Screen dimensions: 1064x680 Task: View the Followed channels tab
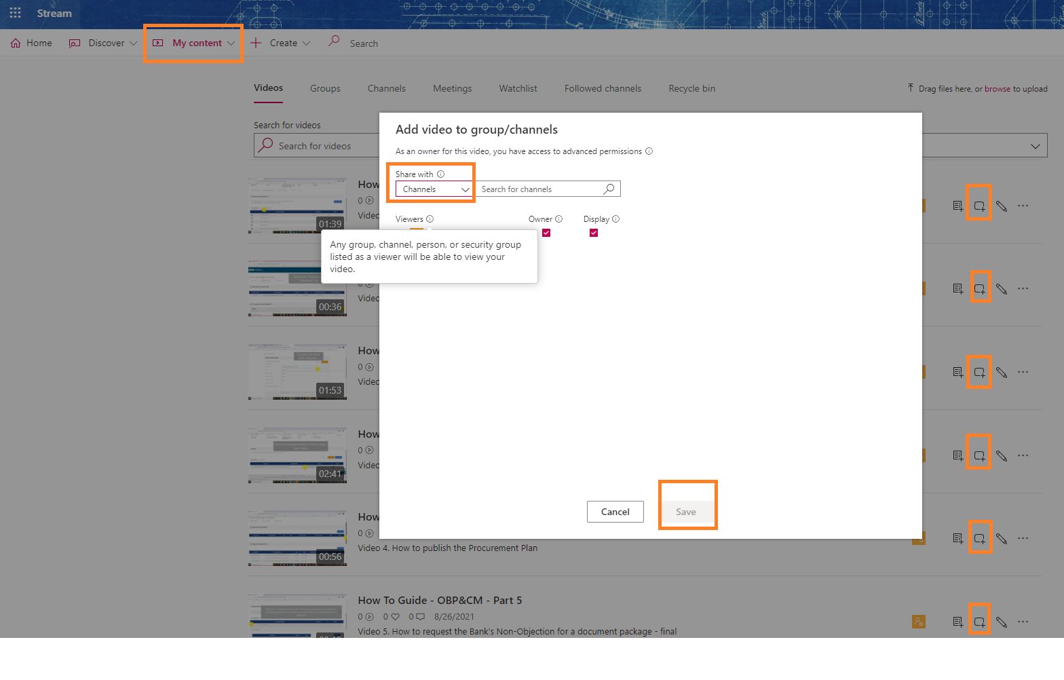click(x=603, y=88)
